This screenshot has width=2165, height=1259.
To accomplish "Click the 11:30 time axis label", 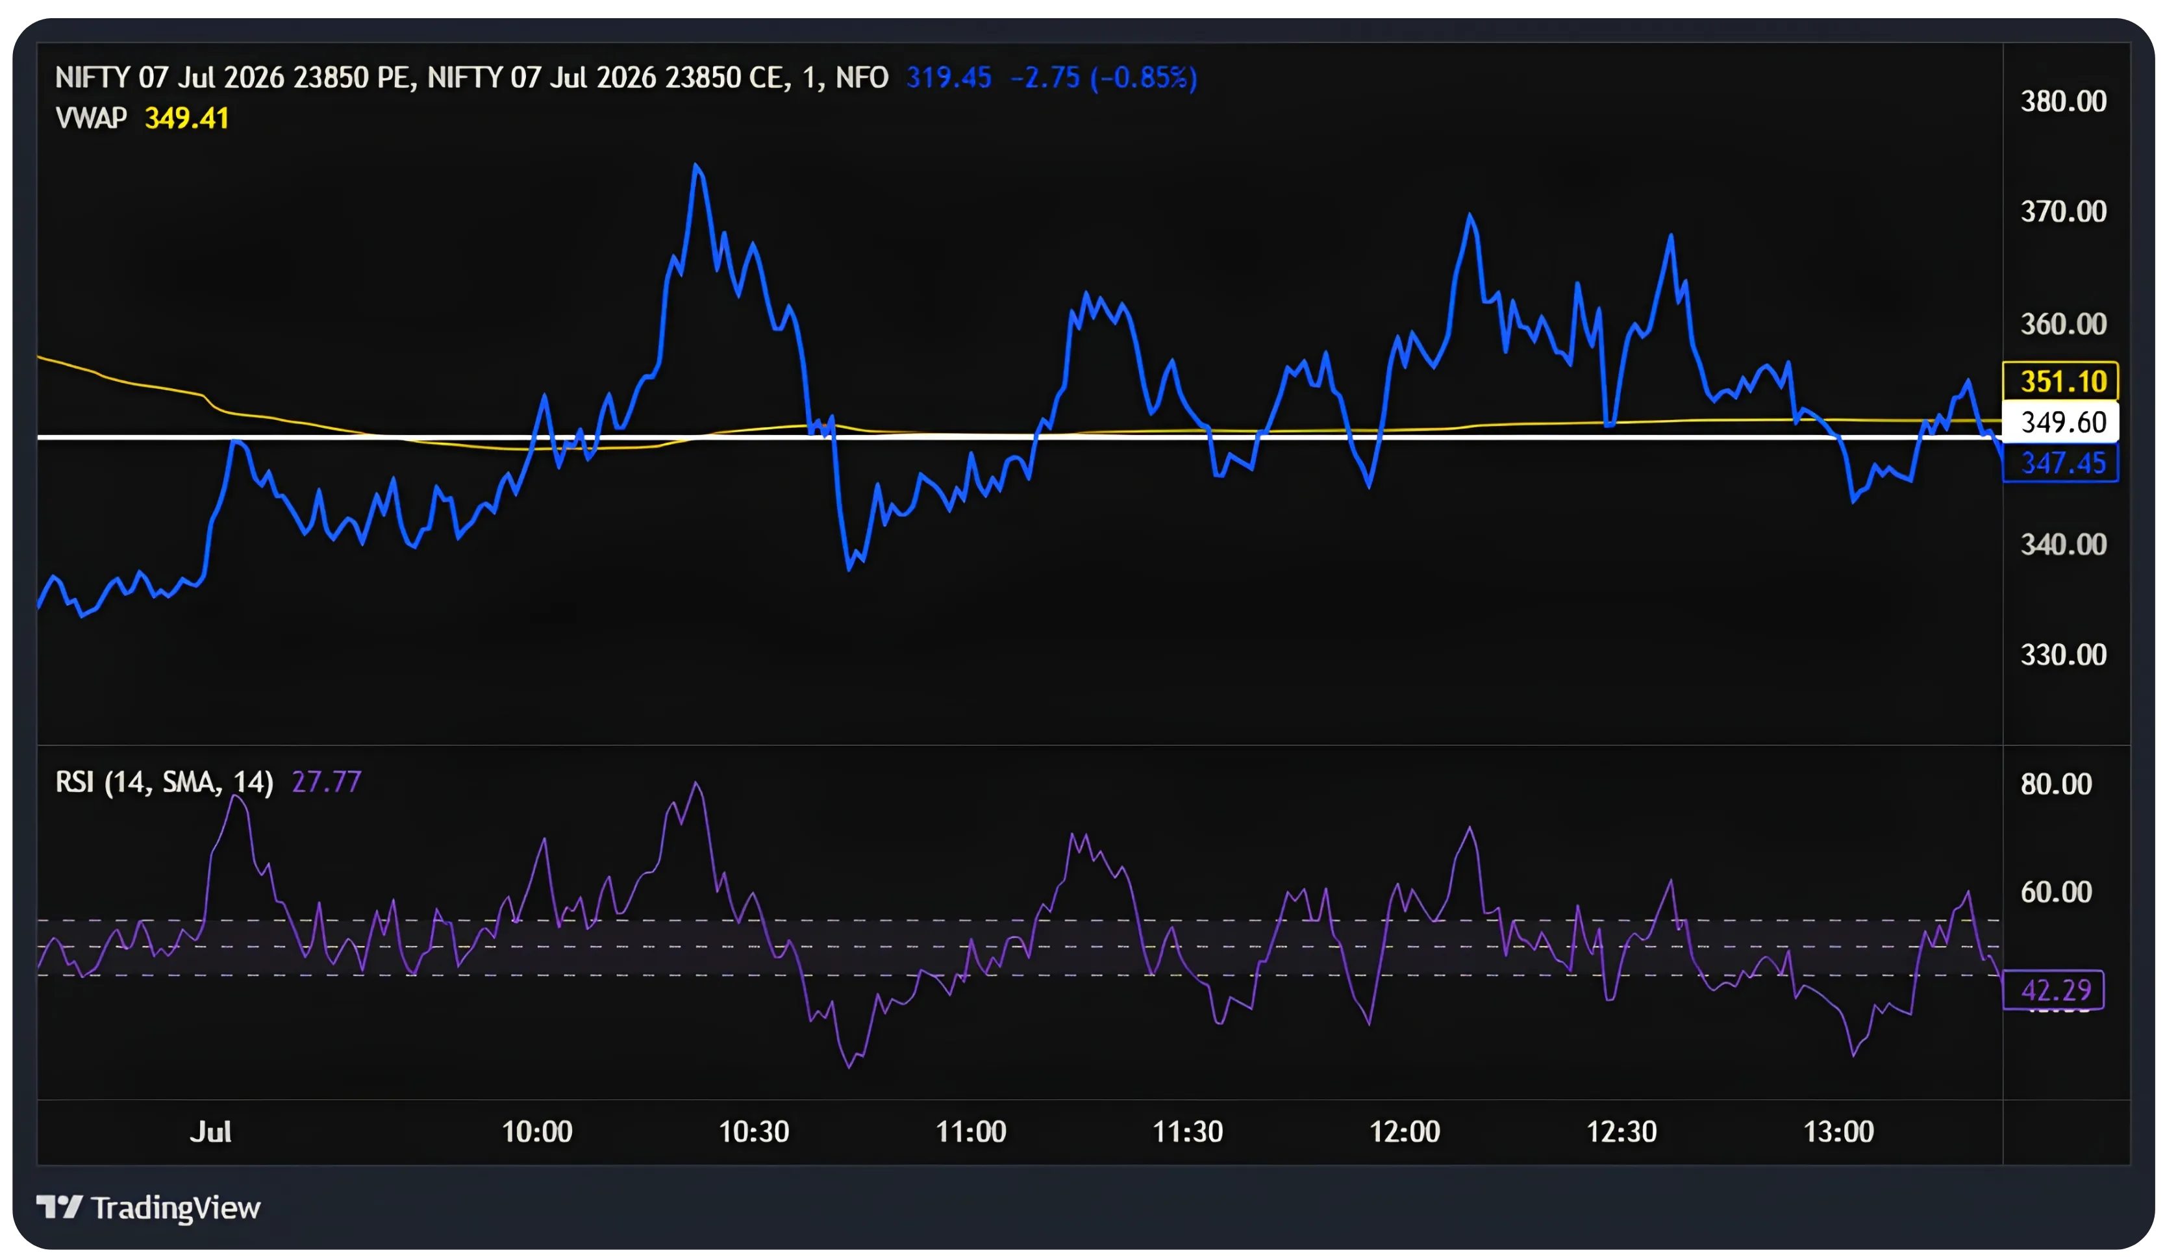I will [x=1187, y=1132].
